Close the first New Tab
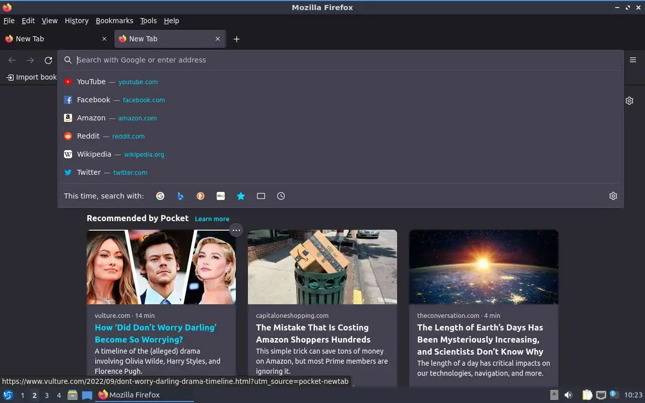Viewport: 645px width, 403px height. coord(104,39)
